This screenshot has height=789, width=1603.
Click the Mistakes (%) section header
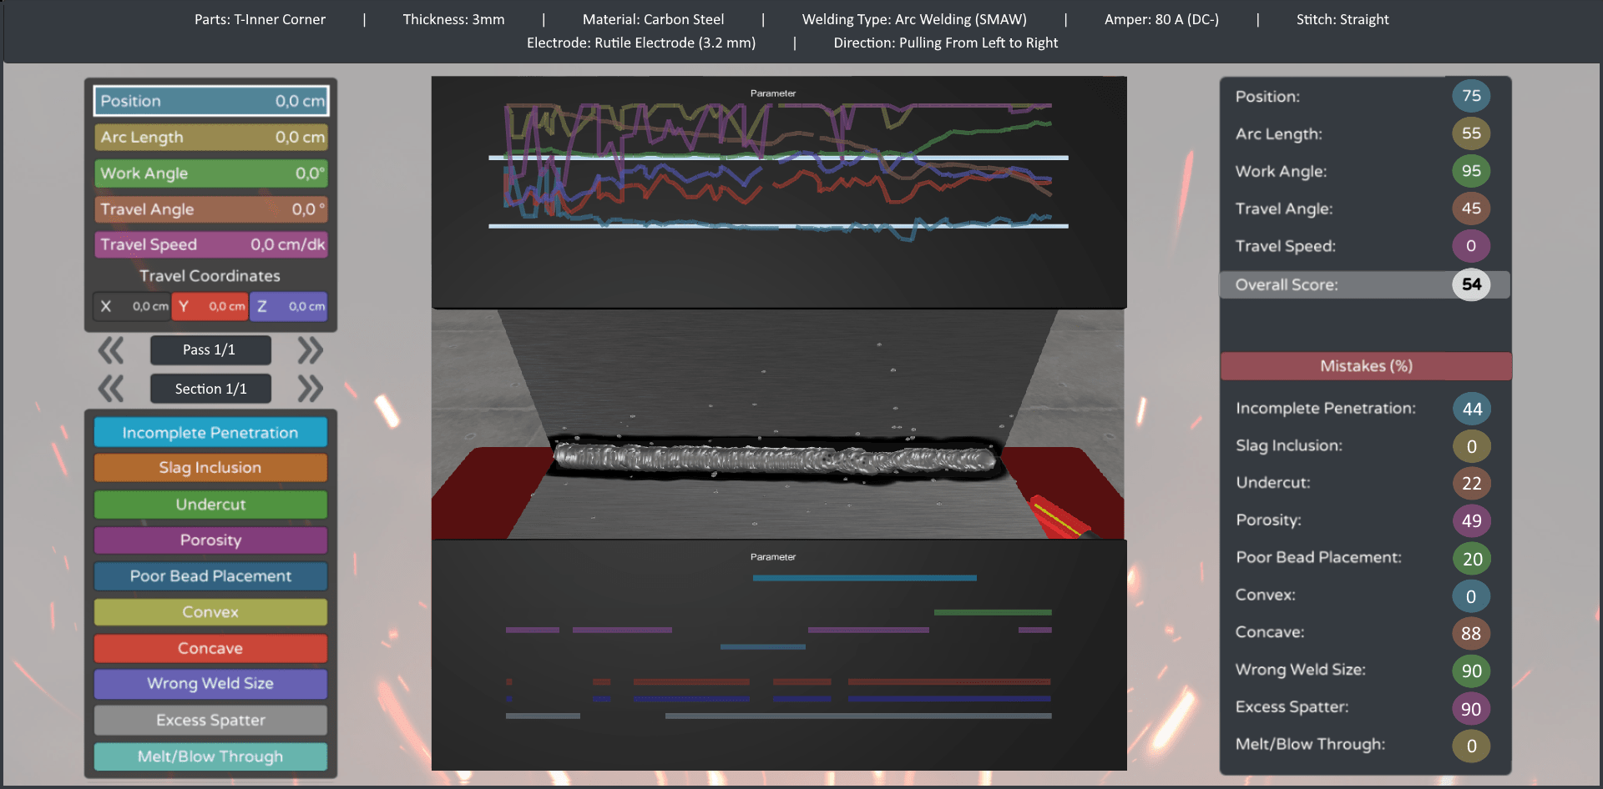pos(1365,365)
